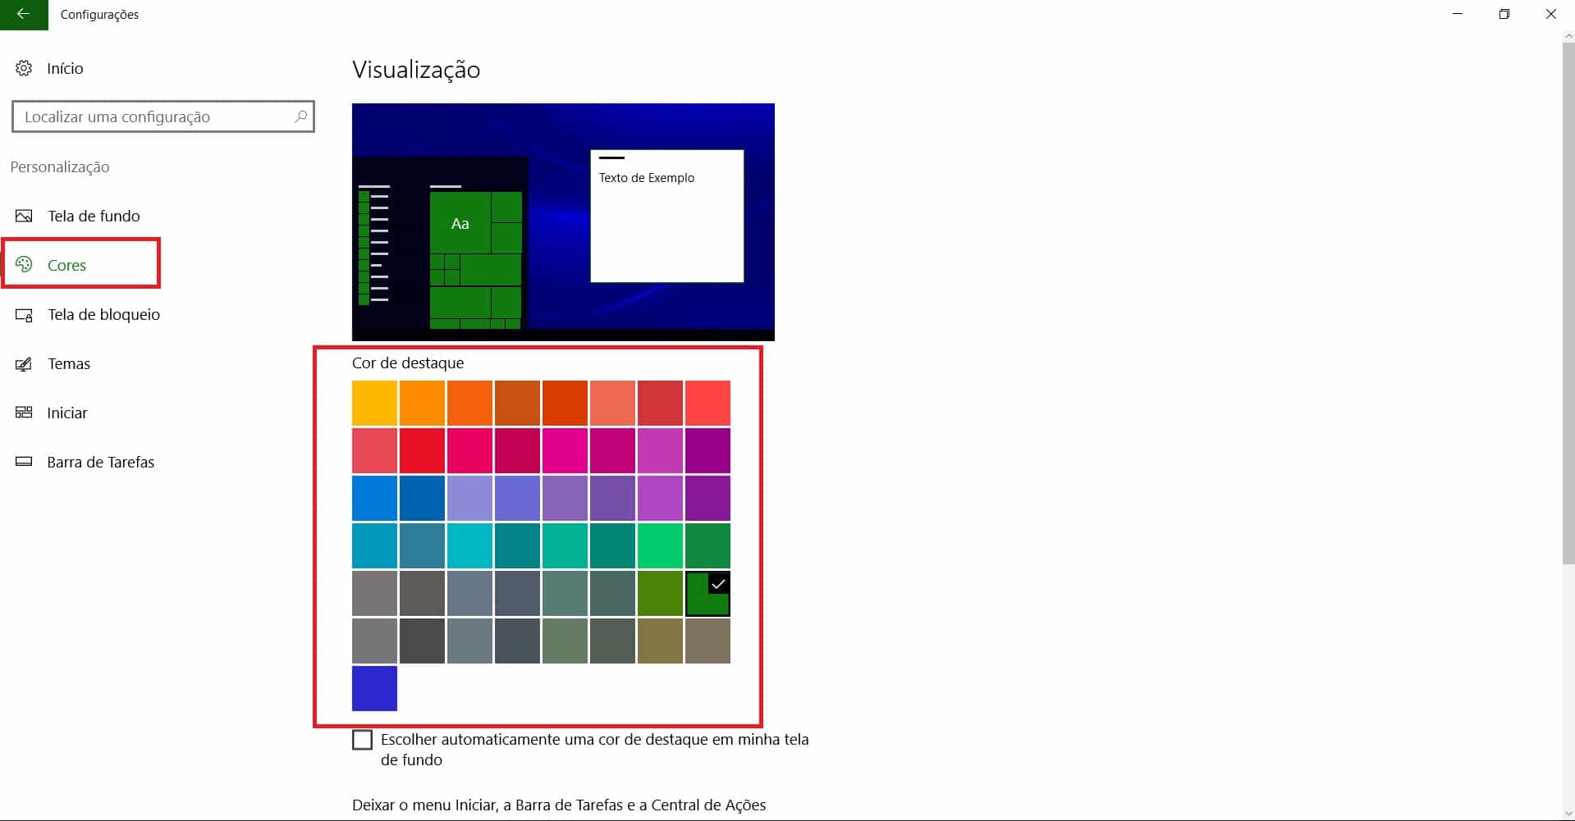The height and width of the screenshot is (821, 1575).
Task: Enable automatic accent color checkbox
Action: click(x=362, y=740)
